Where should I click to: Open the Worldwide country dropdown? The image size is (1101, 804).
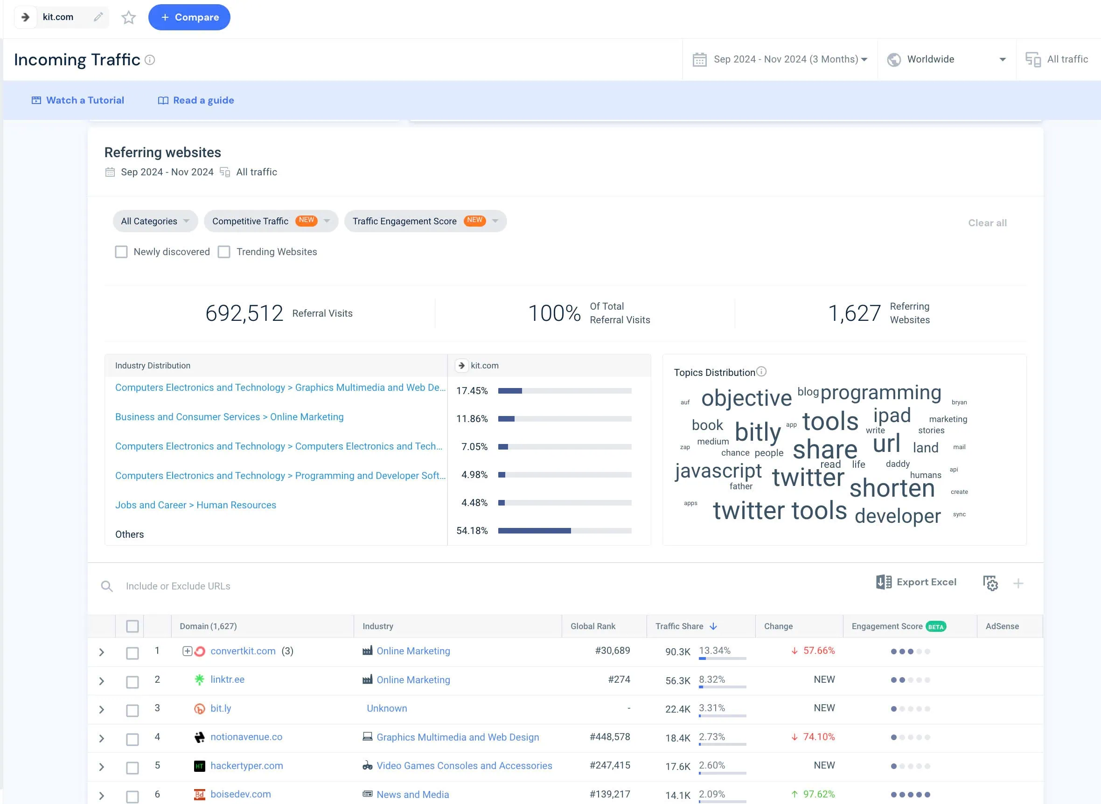[x=947, y=59]
